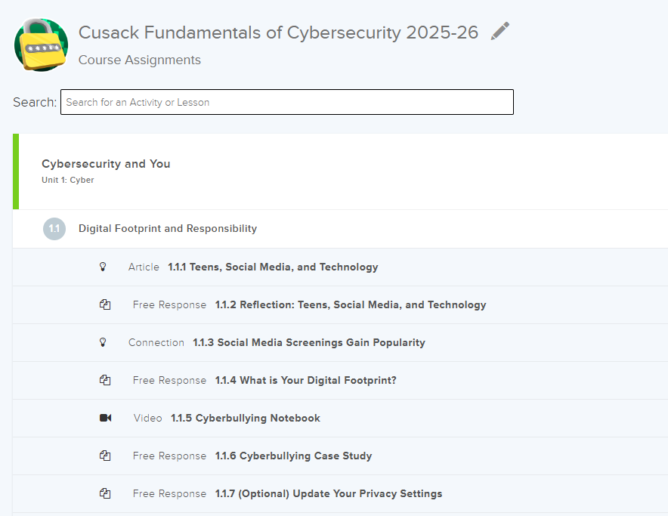Open 1.1.1 Teens, Social Media, and Technology

tap(273, 267)
